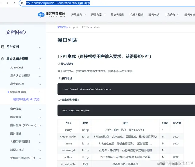195x167 pixels.
Task: Collapse the 智能PPT生成 sidebar item
Action: pos(40,92)
